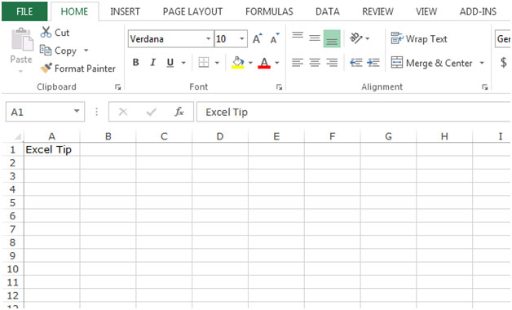Open underline style dropdown arrow

coord(183,62)
